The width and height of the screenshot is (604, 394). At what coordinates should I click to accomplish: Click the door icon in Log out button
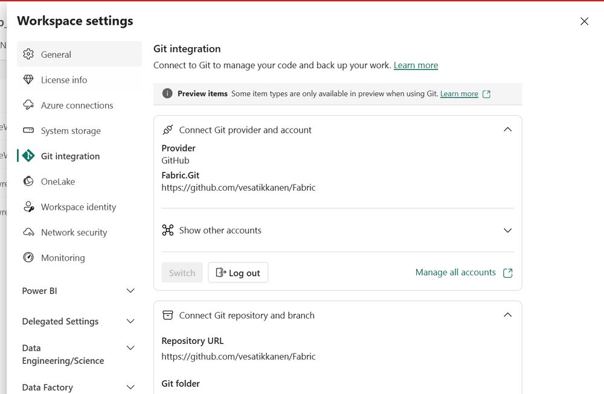pos(220,272)
